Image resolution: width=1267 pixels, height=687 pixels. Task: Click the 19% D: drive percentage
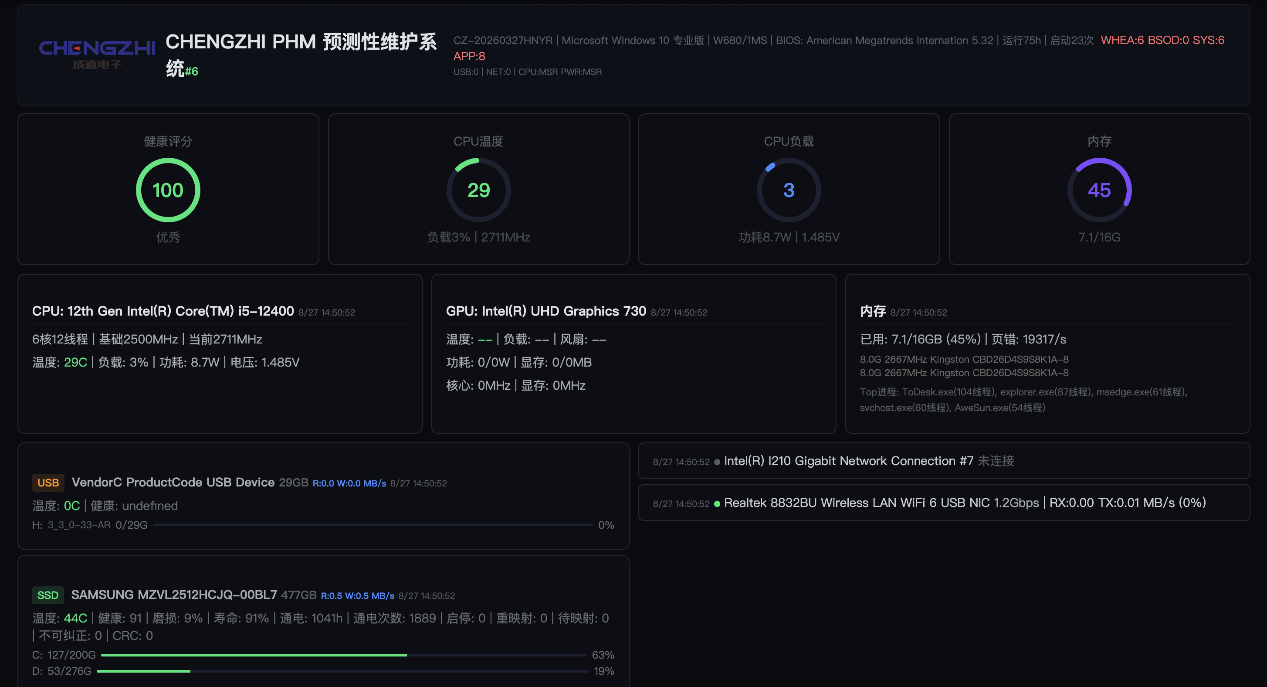point(604,671)
